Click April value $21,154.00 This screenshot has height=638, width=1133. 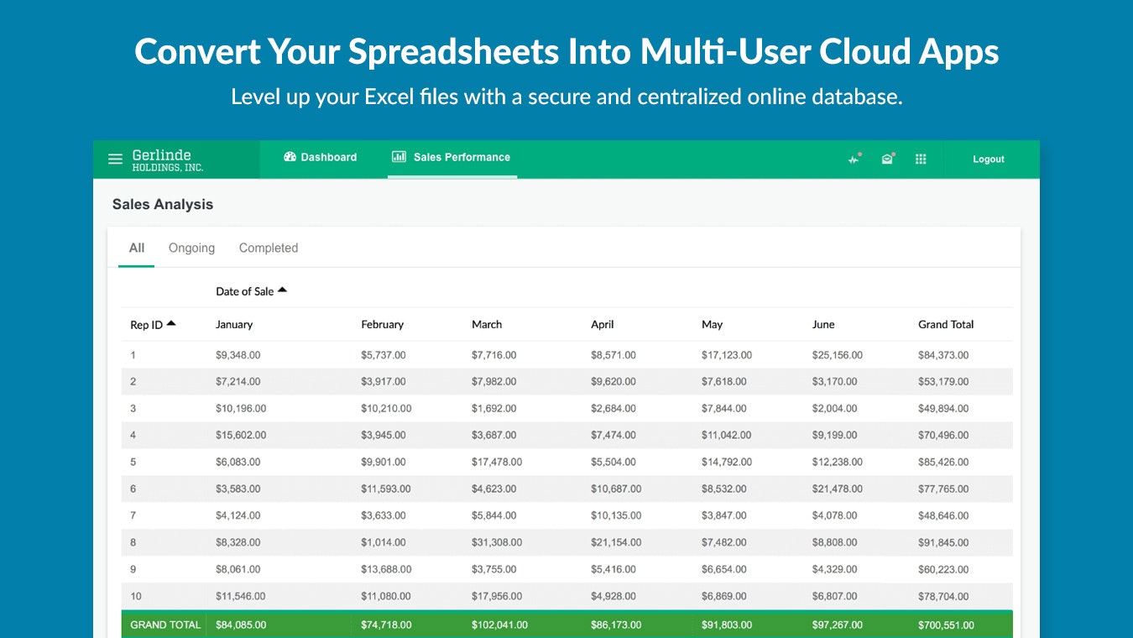coord(616,542)
